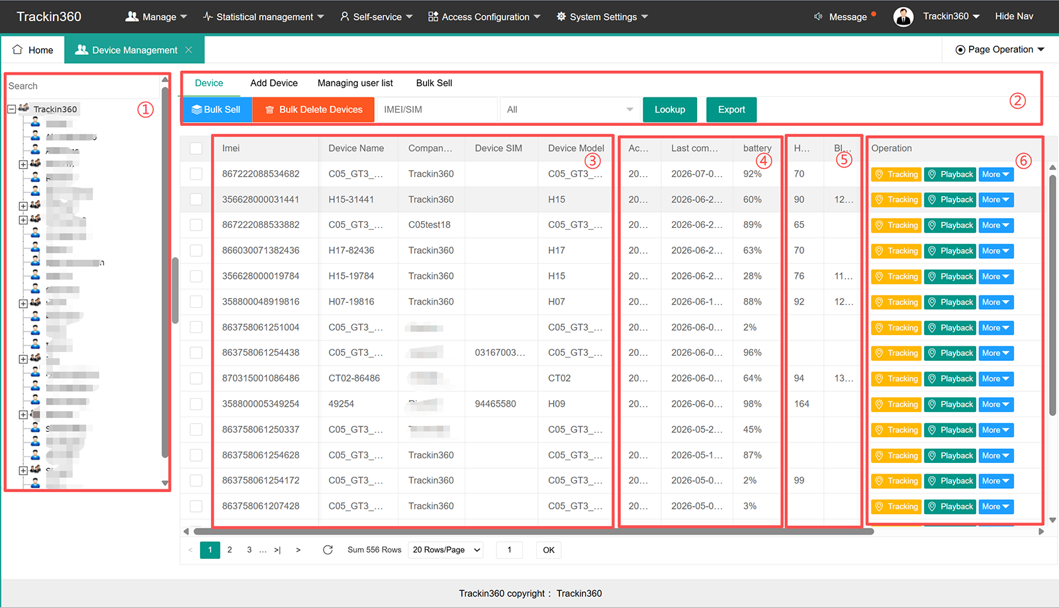The height and width of the screenshot is (608, 1059).
Task: Close the Device Management tab
Action: pos(189,50)
